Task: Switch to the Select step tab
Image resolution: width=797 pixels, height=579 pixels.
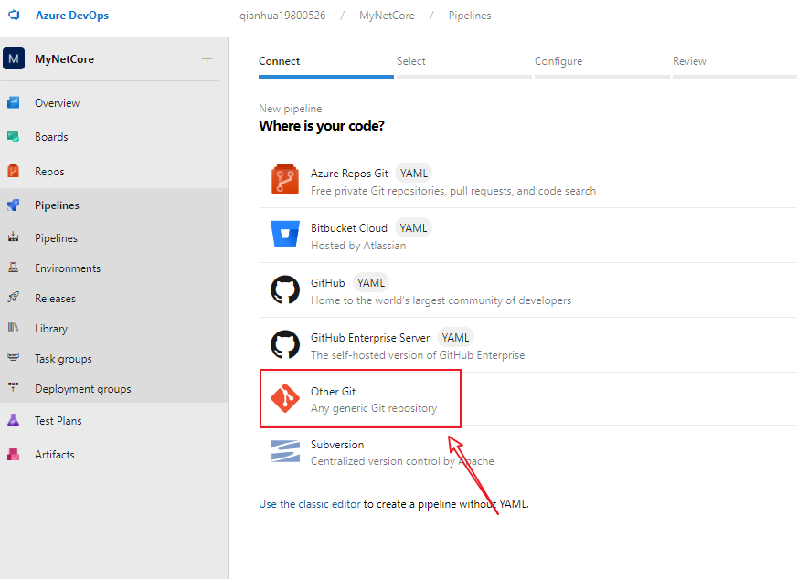Action: point(410,61)
